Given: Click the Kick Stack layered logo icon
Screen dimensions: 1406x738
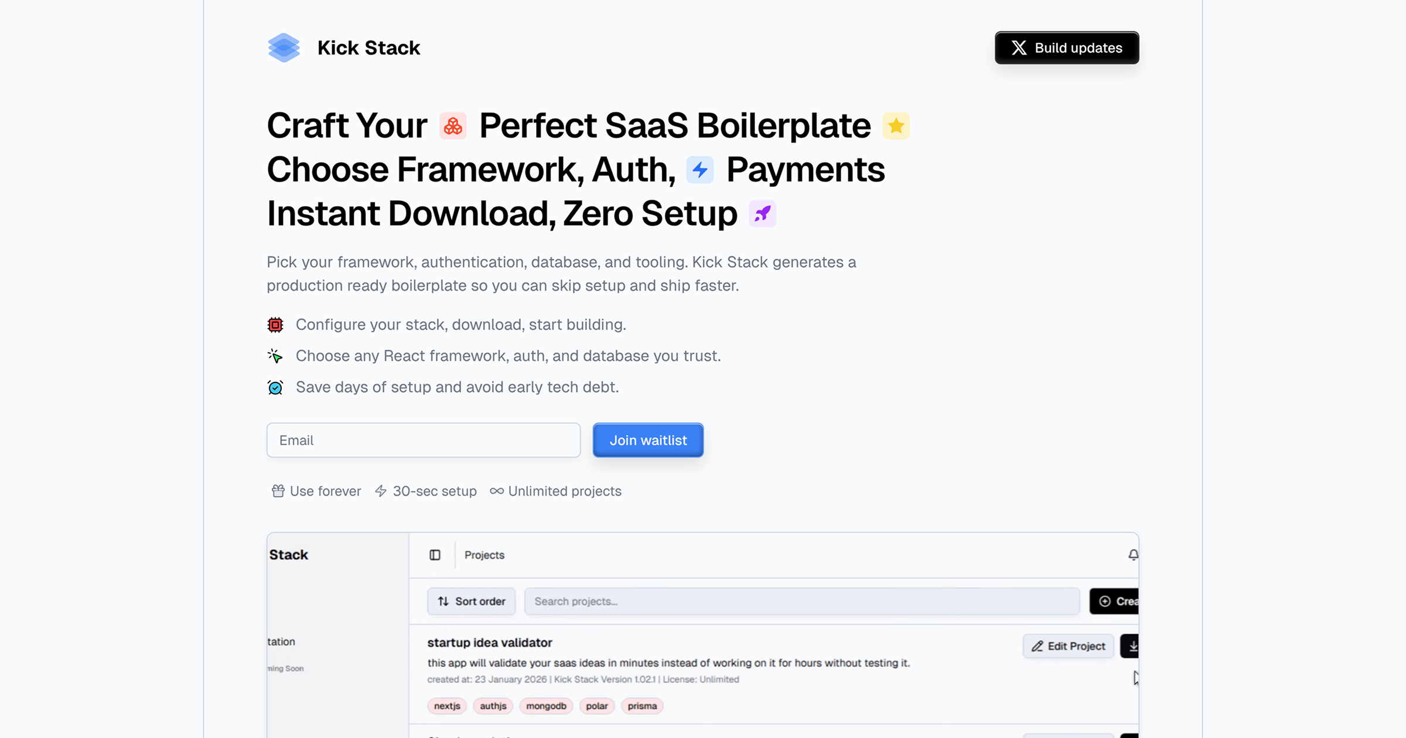Looking at the screenshot, I should tap(284, 47).
